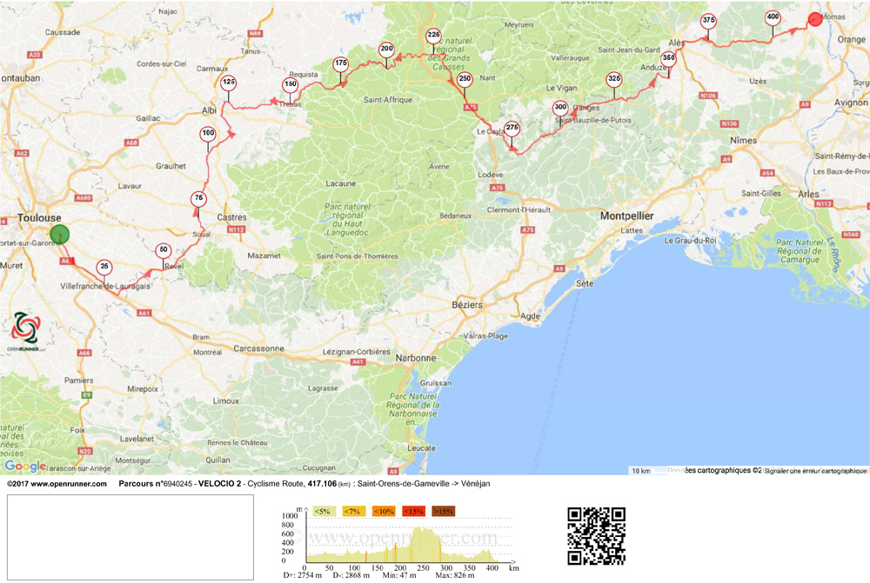Click the 'VELOCIO 2' route title
The height and width of the screenshot is (583, 870).
click(x=220, y=484)
